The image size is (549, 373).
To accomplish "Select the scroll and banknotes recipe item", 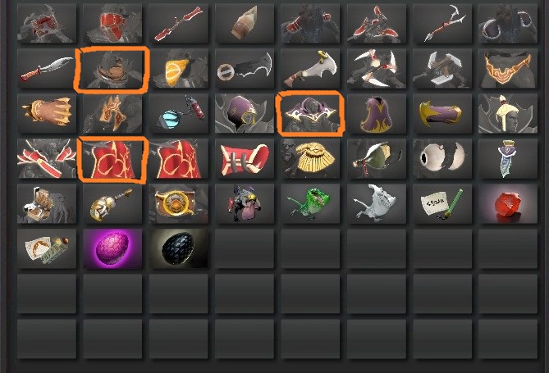I will point(47,248).
